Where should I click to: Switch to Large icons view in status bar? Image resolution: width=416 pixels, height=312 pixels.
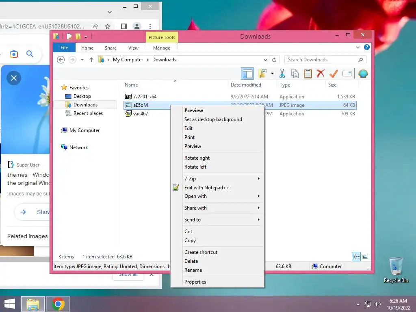(x=365, y=257)
